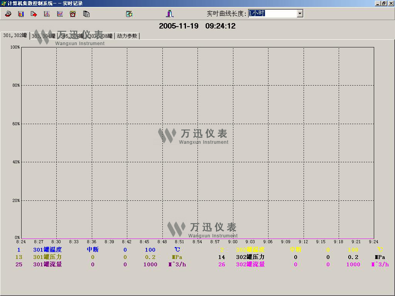Click the date-time display 2005-11-19 09:24:12
395x296 pixels.
pyautogui.click(x=197, y=26)
